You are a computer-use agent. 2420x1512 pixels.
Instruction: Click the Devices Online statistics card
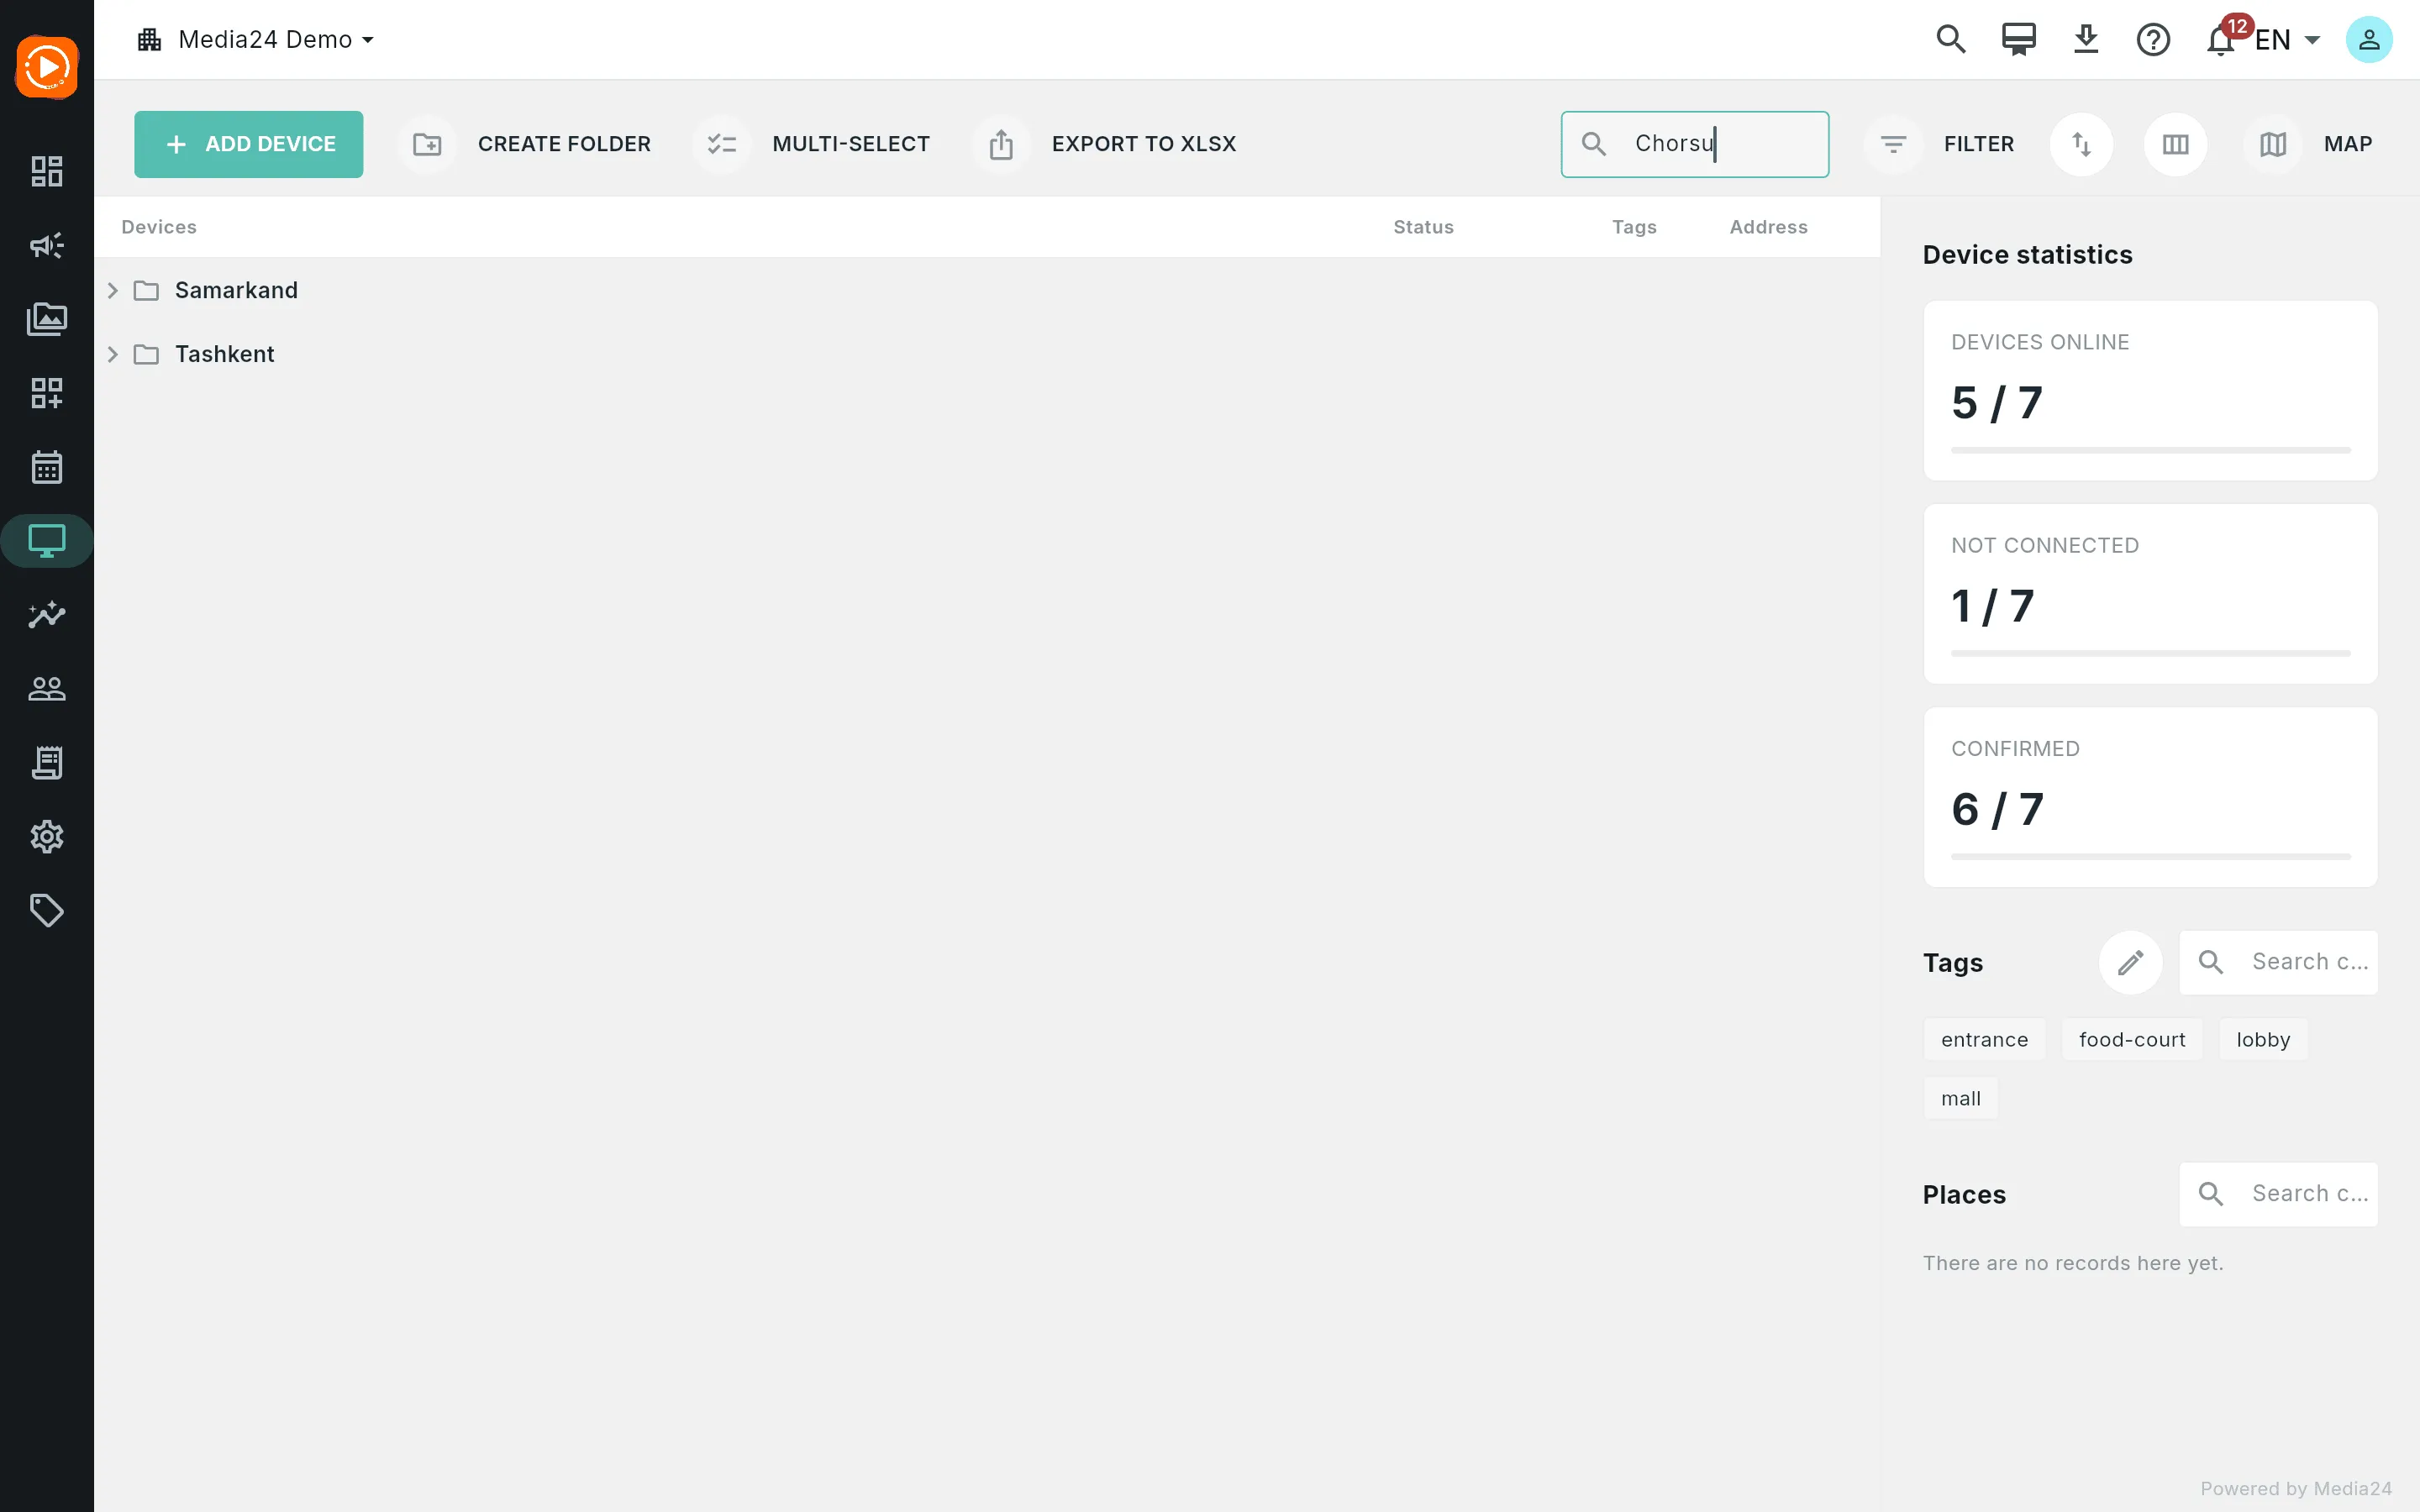(x=2151, y=391)
